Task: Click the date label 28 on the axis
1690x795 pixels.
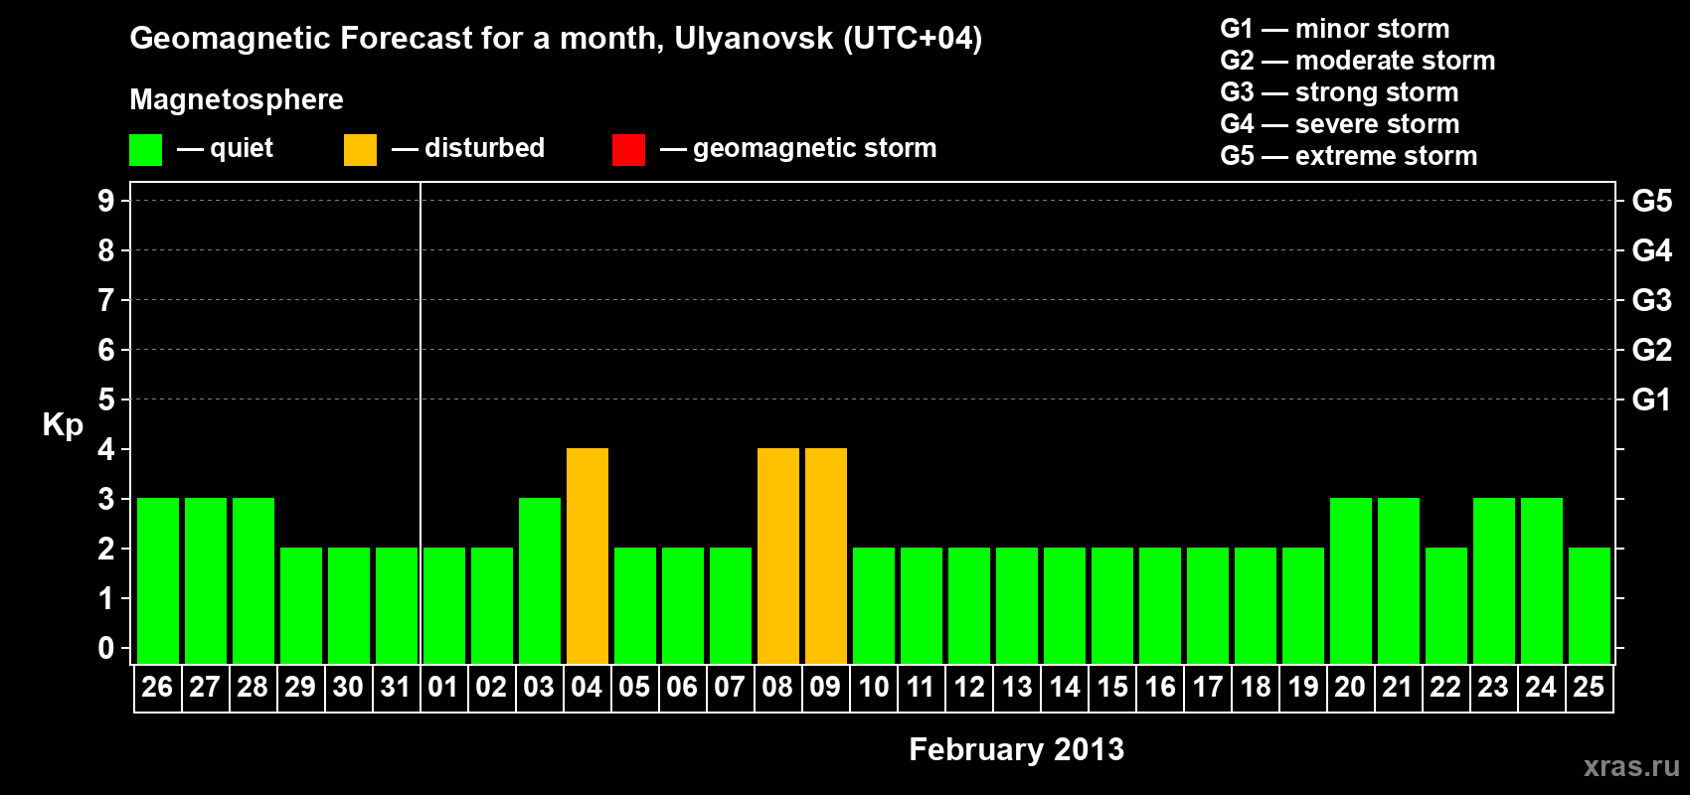Action: tap(253, 688)
